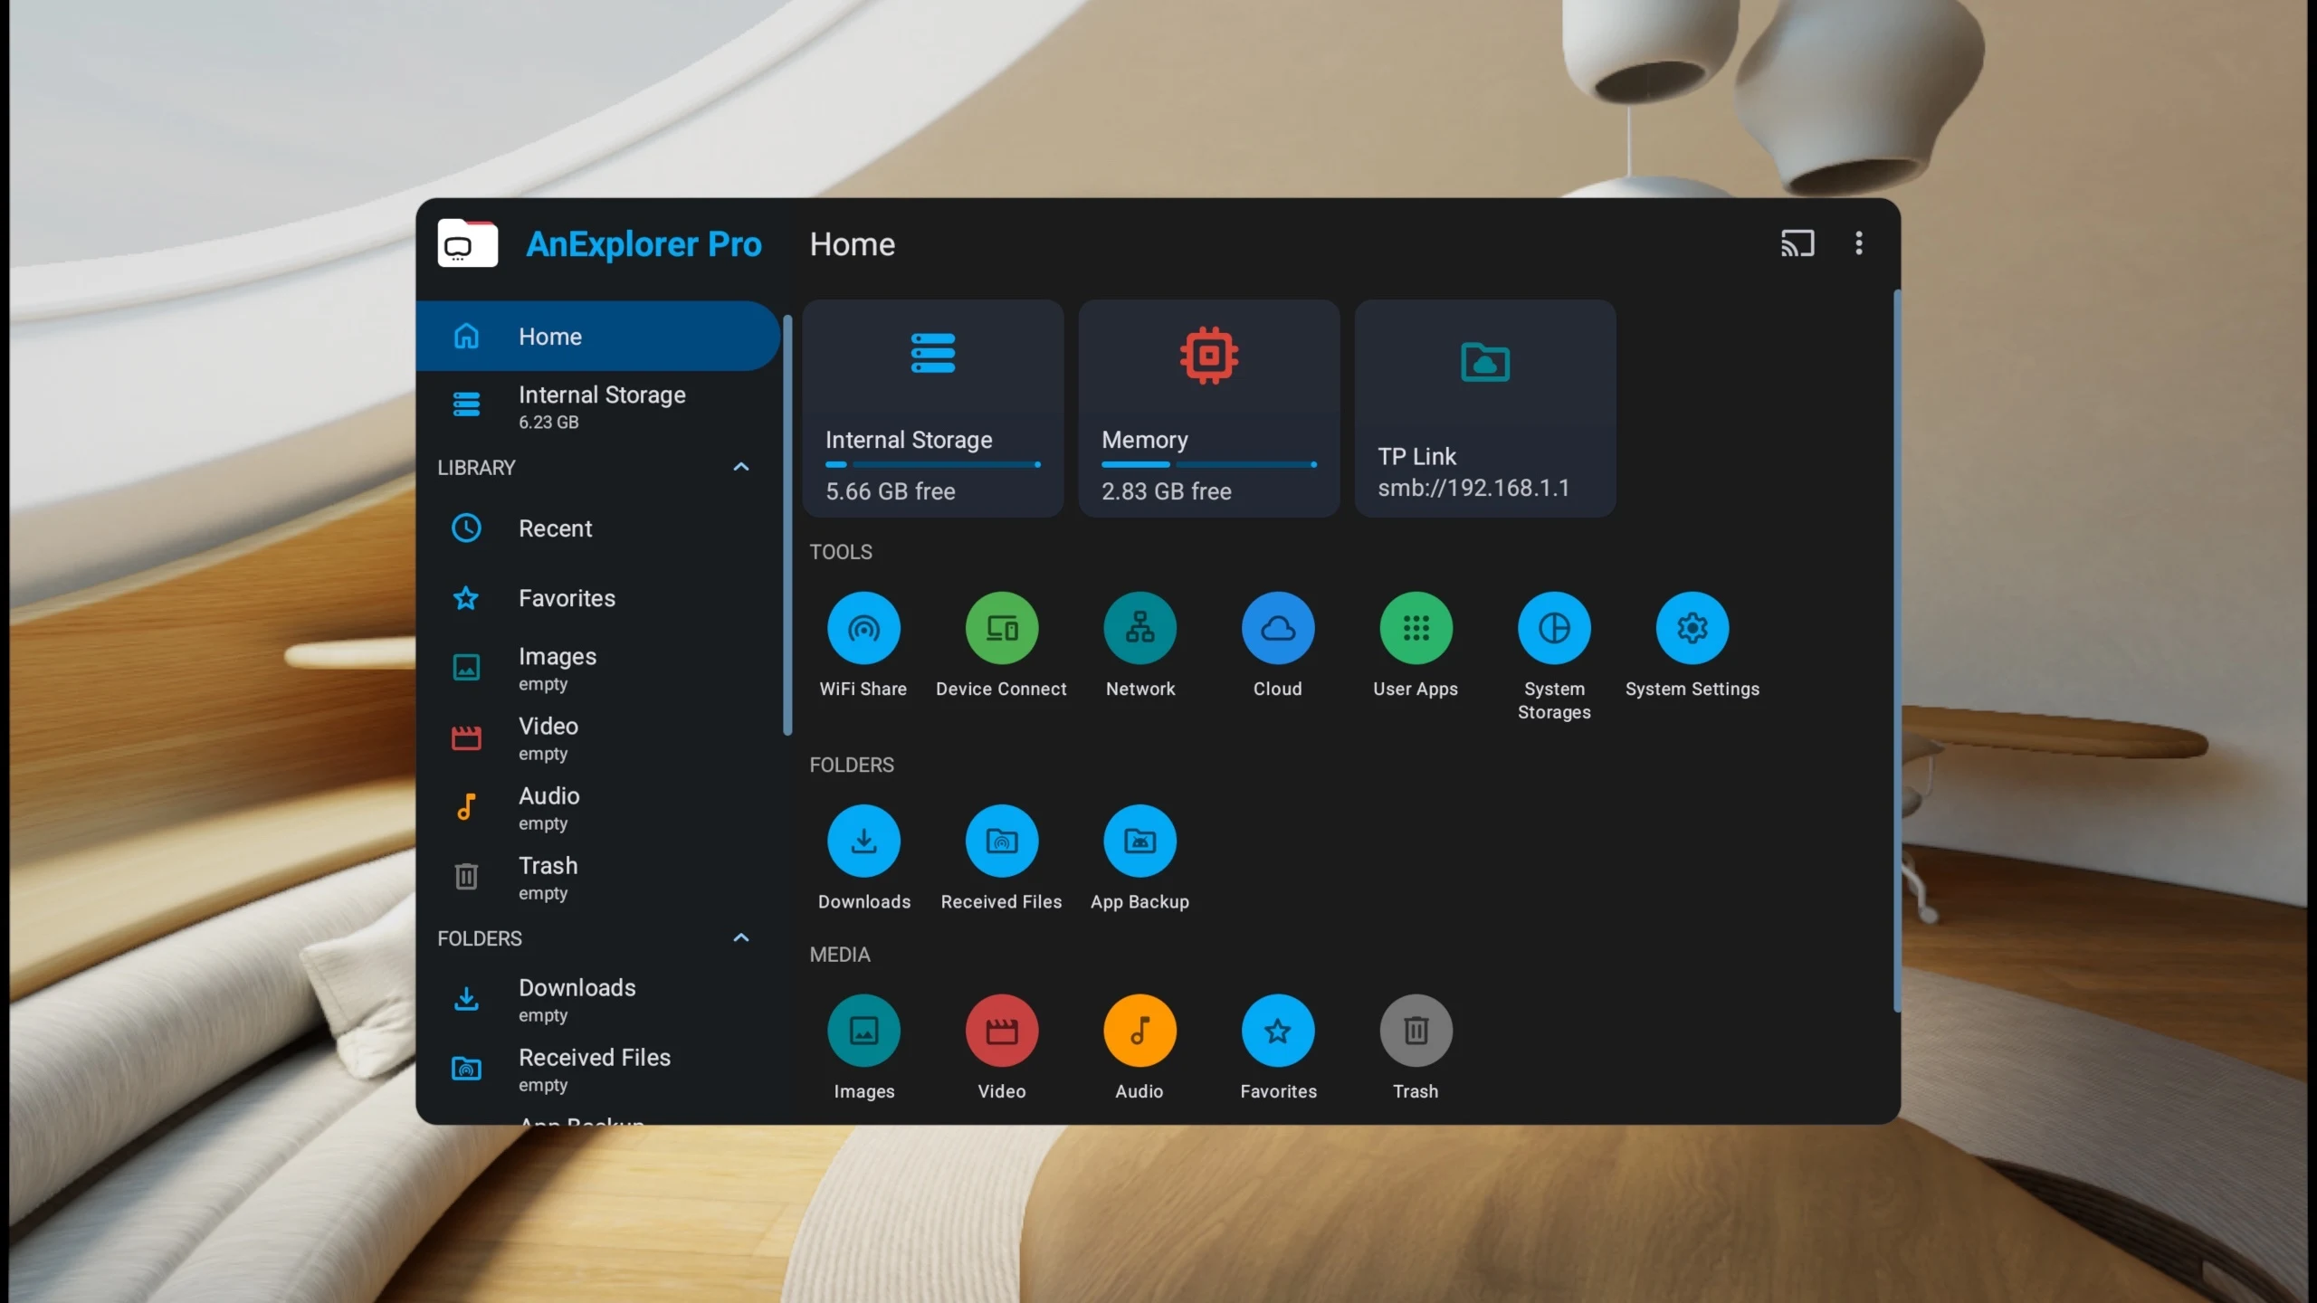This screenshot has height=1303, width=2317.
Task: Click the FOLDERS heading in main pane
Action: (851, 765)
